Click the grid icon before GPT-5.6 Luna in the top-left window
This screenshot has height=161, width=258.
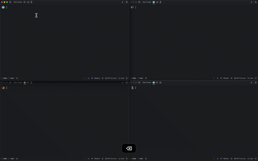click(103, 78)
